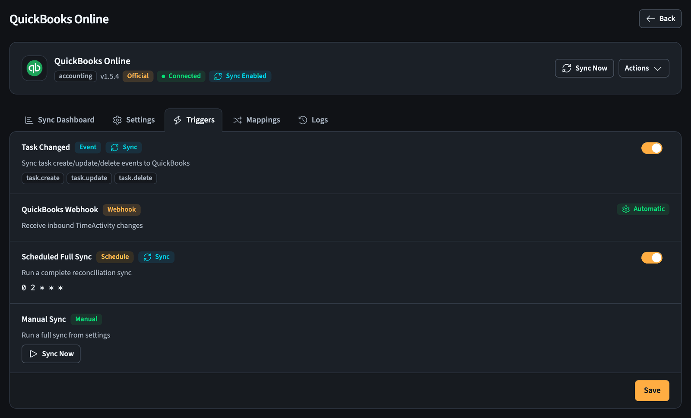Click the task.update event tag

[89, 178]
